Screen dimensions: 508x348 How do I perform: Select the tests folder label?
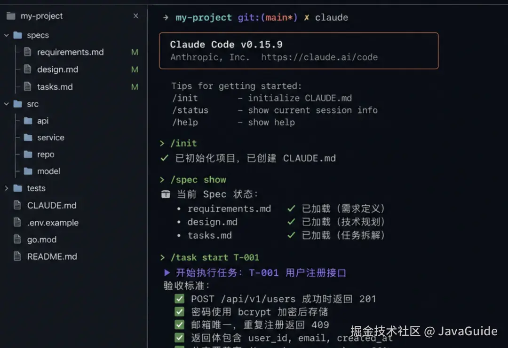tap(36, 188)
